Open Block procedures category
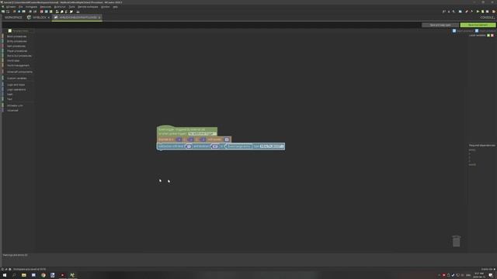This screenshot has height=279, width=497. coord(17,36)
